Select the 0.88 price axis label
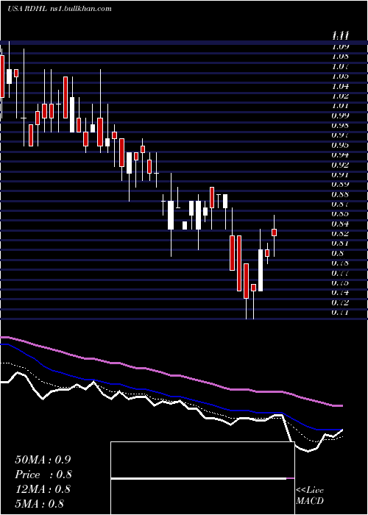Image resolution: width=368 pixels, height=515 pixels. tap(340, 194)
